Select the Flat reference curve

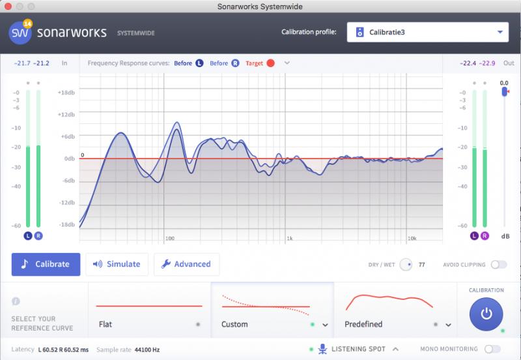click(x=150, y=310)
